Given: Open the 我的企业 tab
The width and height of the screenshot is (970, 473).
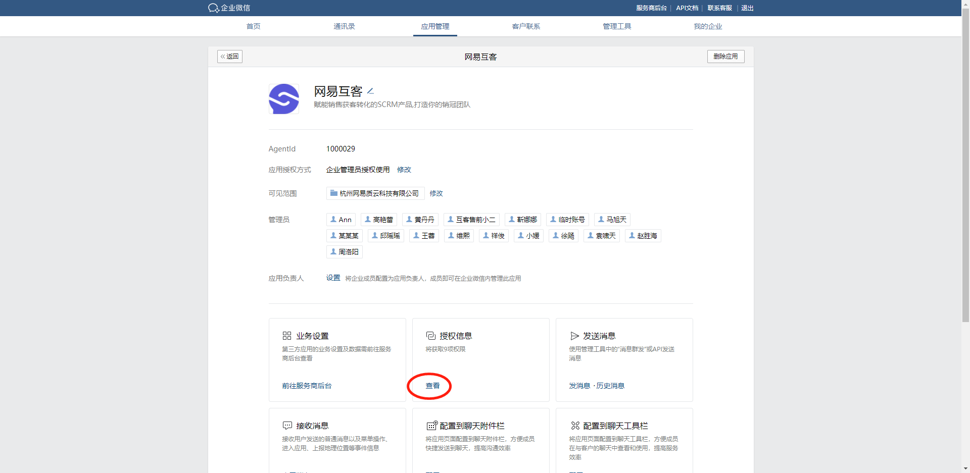Looking at the screenshot, I should pyautogui.click(x=708, y=26).
